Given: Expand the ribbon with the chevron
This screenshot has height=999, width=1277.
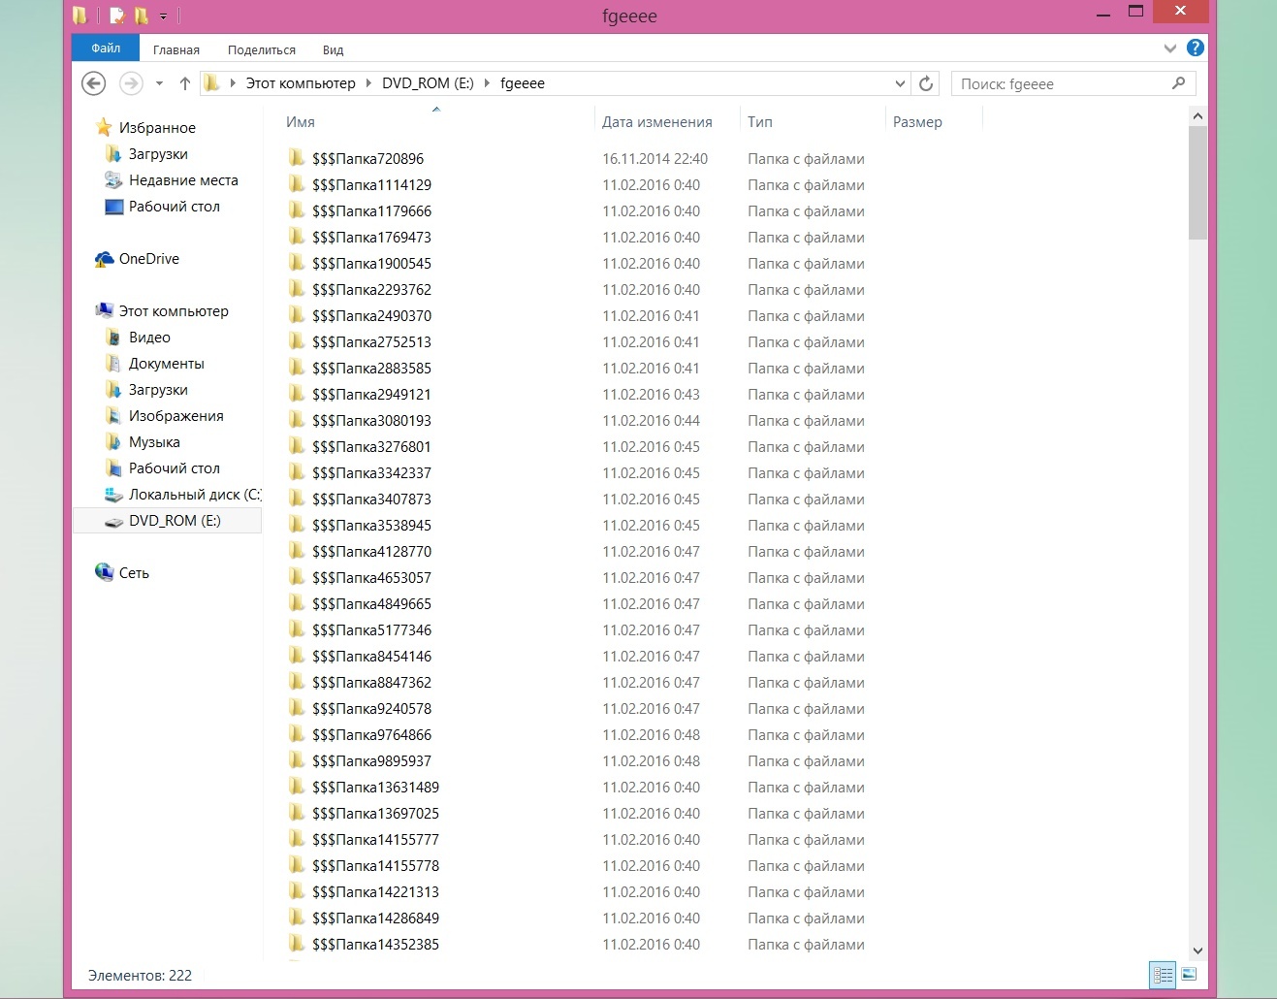Looking at the screenshot, I should (1169, 48).
